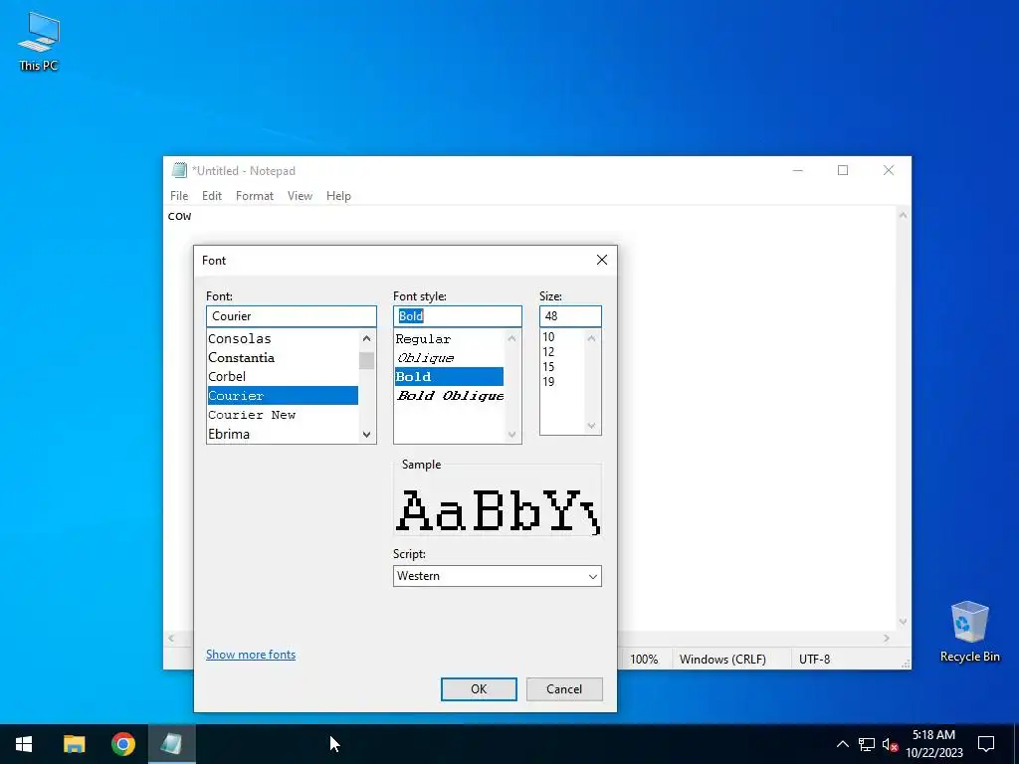Viewport: 1019px width, 764px height.
Task: Select Constantia in the font list
Action: point(283,357)
